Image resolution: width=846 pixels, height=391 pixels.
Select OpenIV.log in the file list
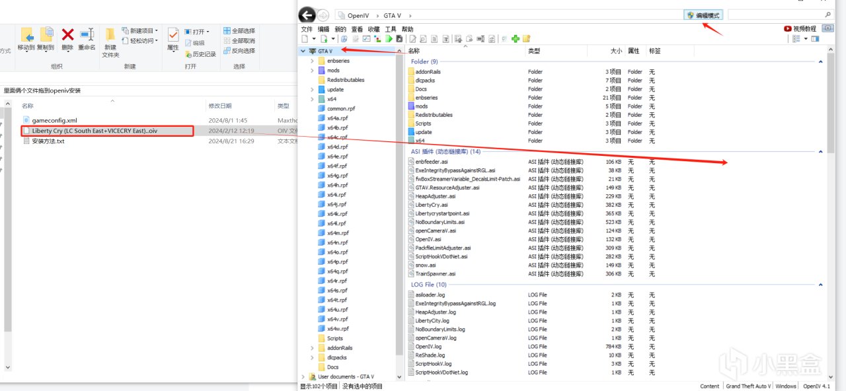click(x=428, y=346)
